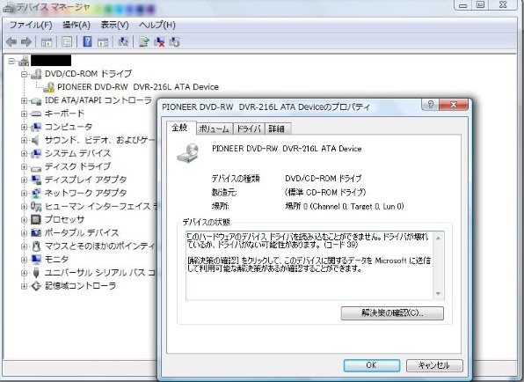Click the update driver software toolbar icon
Screen dimensions: 524x382
144,42
